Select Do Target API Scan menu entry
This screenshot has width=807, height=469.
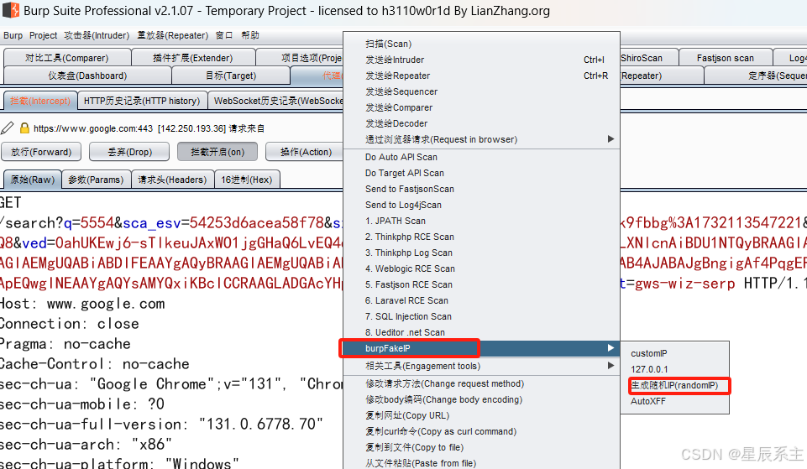click(x=481, y=173)
